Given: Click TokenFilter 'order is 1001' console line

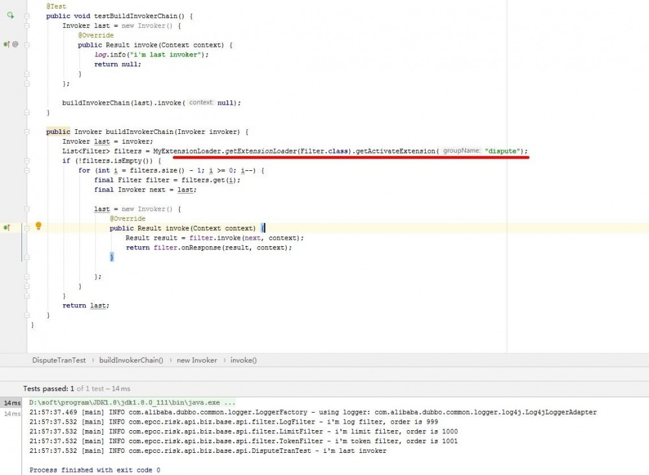Looking at the screenshot, I should coord(243,441).
